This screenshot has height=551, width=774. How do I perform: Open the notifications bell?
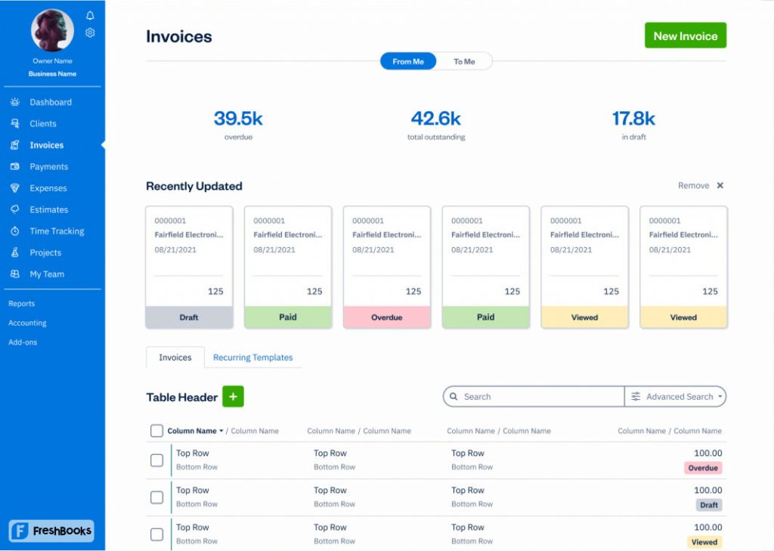coord(90,14)
